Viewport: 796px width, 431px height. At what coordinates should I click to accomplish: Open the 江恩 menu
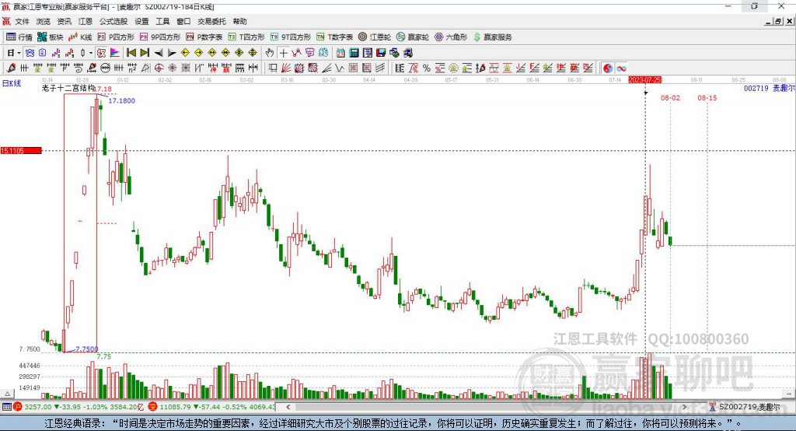pos(86,21)
